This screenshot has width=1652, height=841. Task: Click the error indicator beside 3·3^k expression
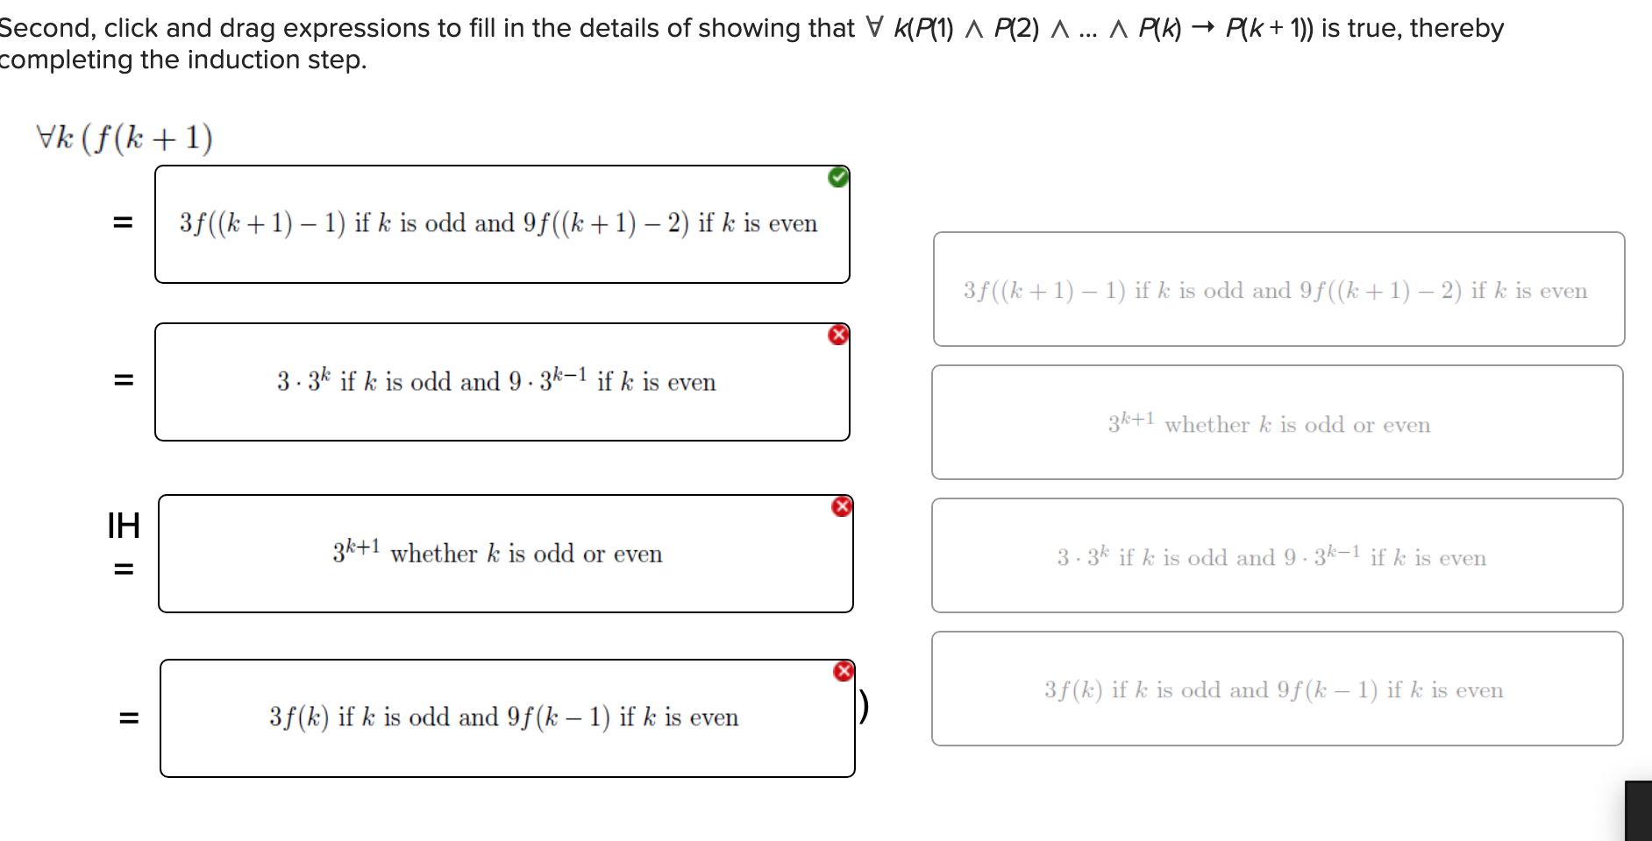tap(839, 335)
